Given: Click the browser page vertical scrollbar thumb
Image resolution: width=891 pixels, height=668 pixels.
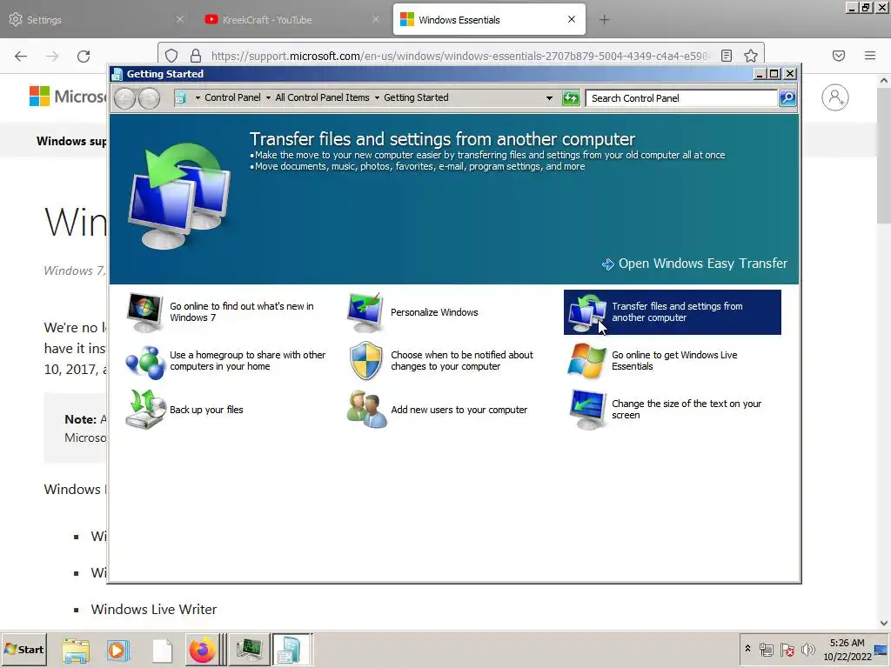Looking at the screenshot, I should click(x=884, y=156).
